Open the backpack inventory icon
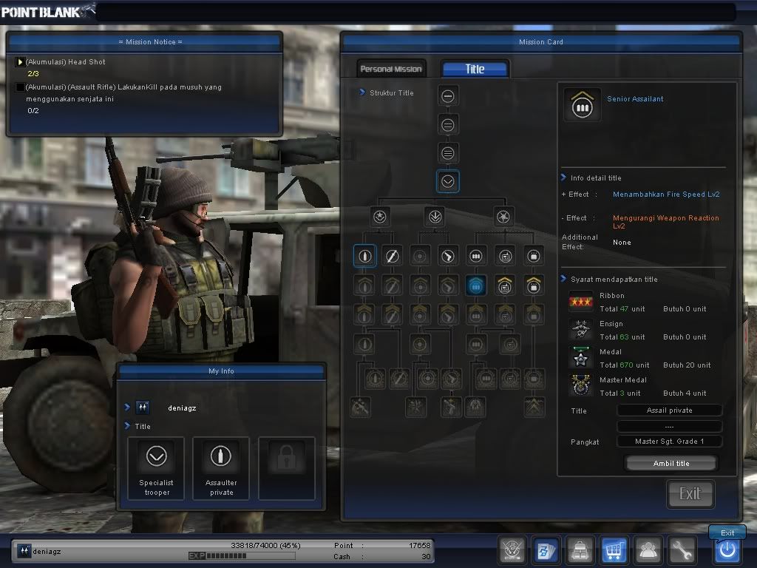This screenshot has height=568, width=757. pyautogui.click(x=580, y=550)
